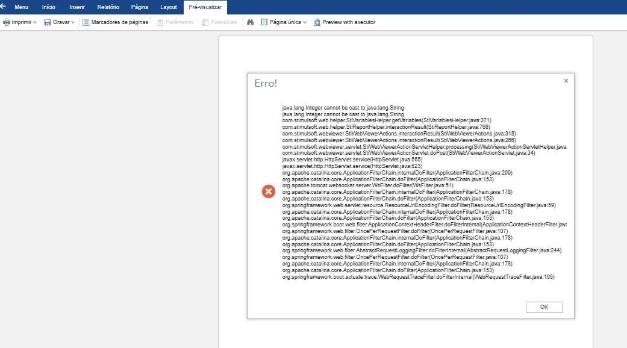The width and height of the screenshot is (627, 348).
Task: Click the HttpServlet.java:555 stack line
Action: tap(352, 160)
